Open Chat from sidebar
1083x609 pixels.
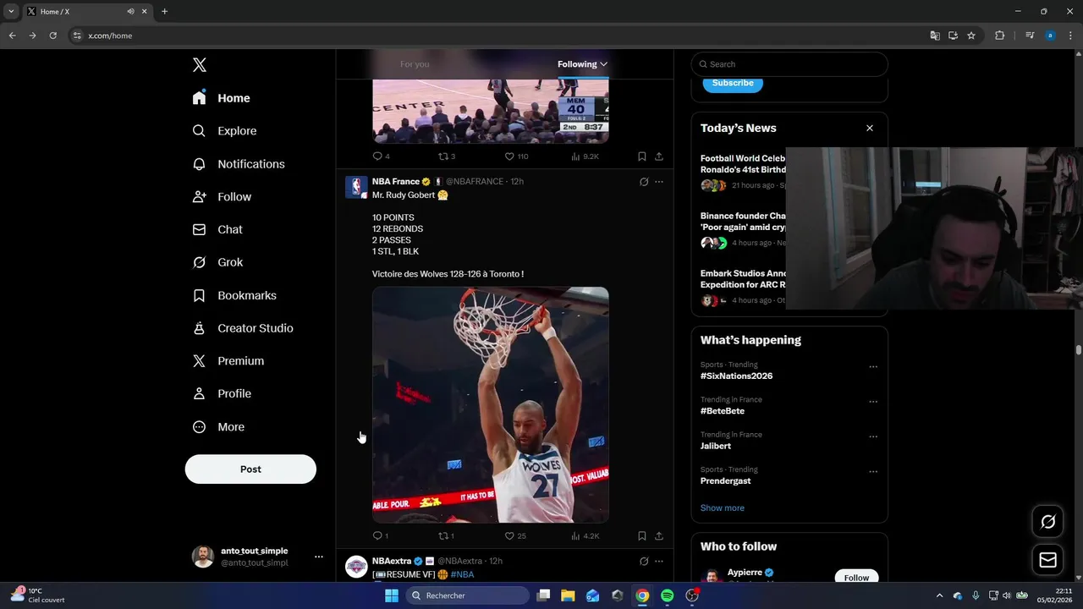click(x=217, y=230)
